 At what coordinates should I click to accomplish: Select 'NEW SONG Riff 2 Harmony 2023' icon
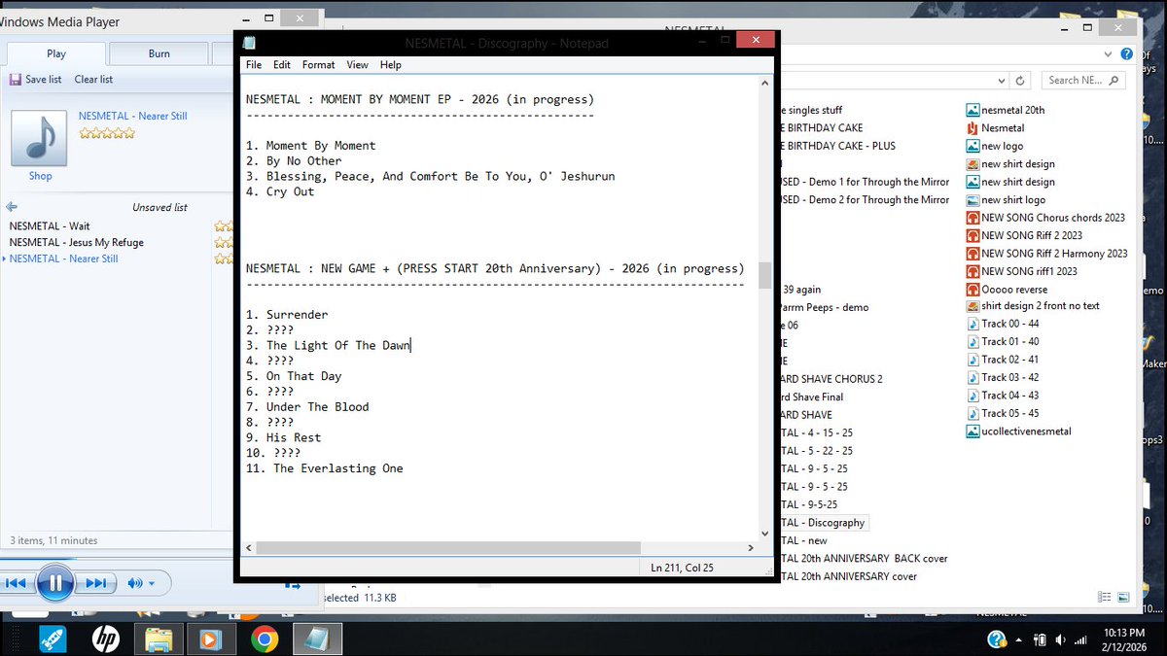972,253
